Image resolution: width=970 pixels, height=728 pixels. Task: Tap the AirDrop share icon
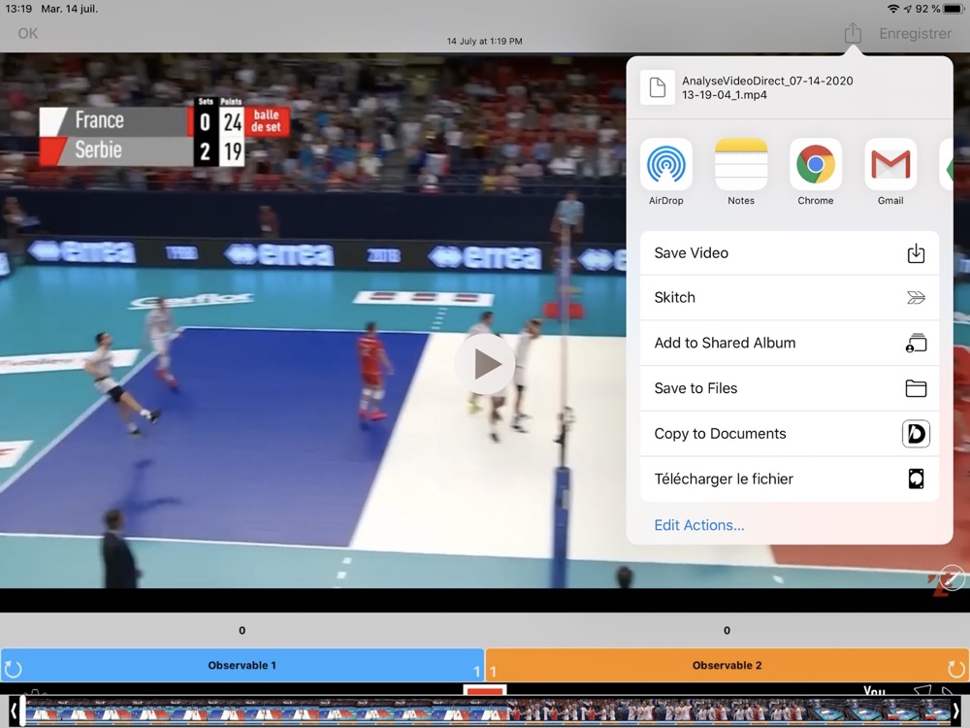[x=665, y=164]
